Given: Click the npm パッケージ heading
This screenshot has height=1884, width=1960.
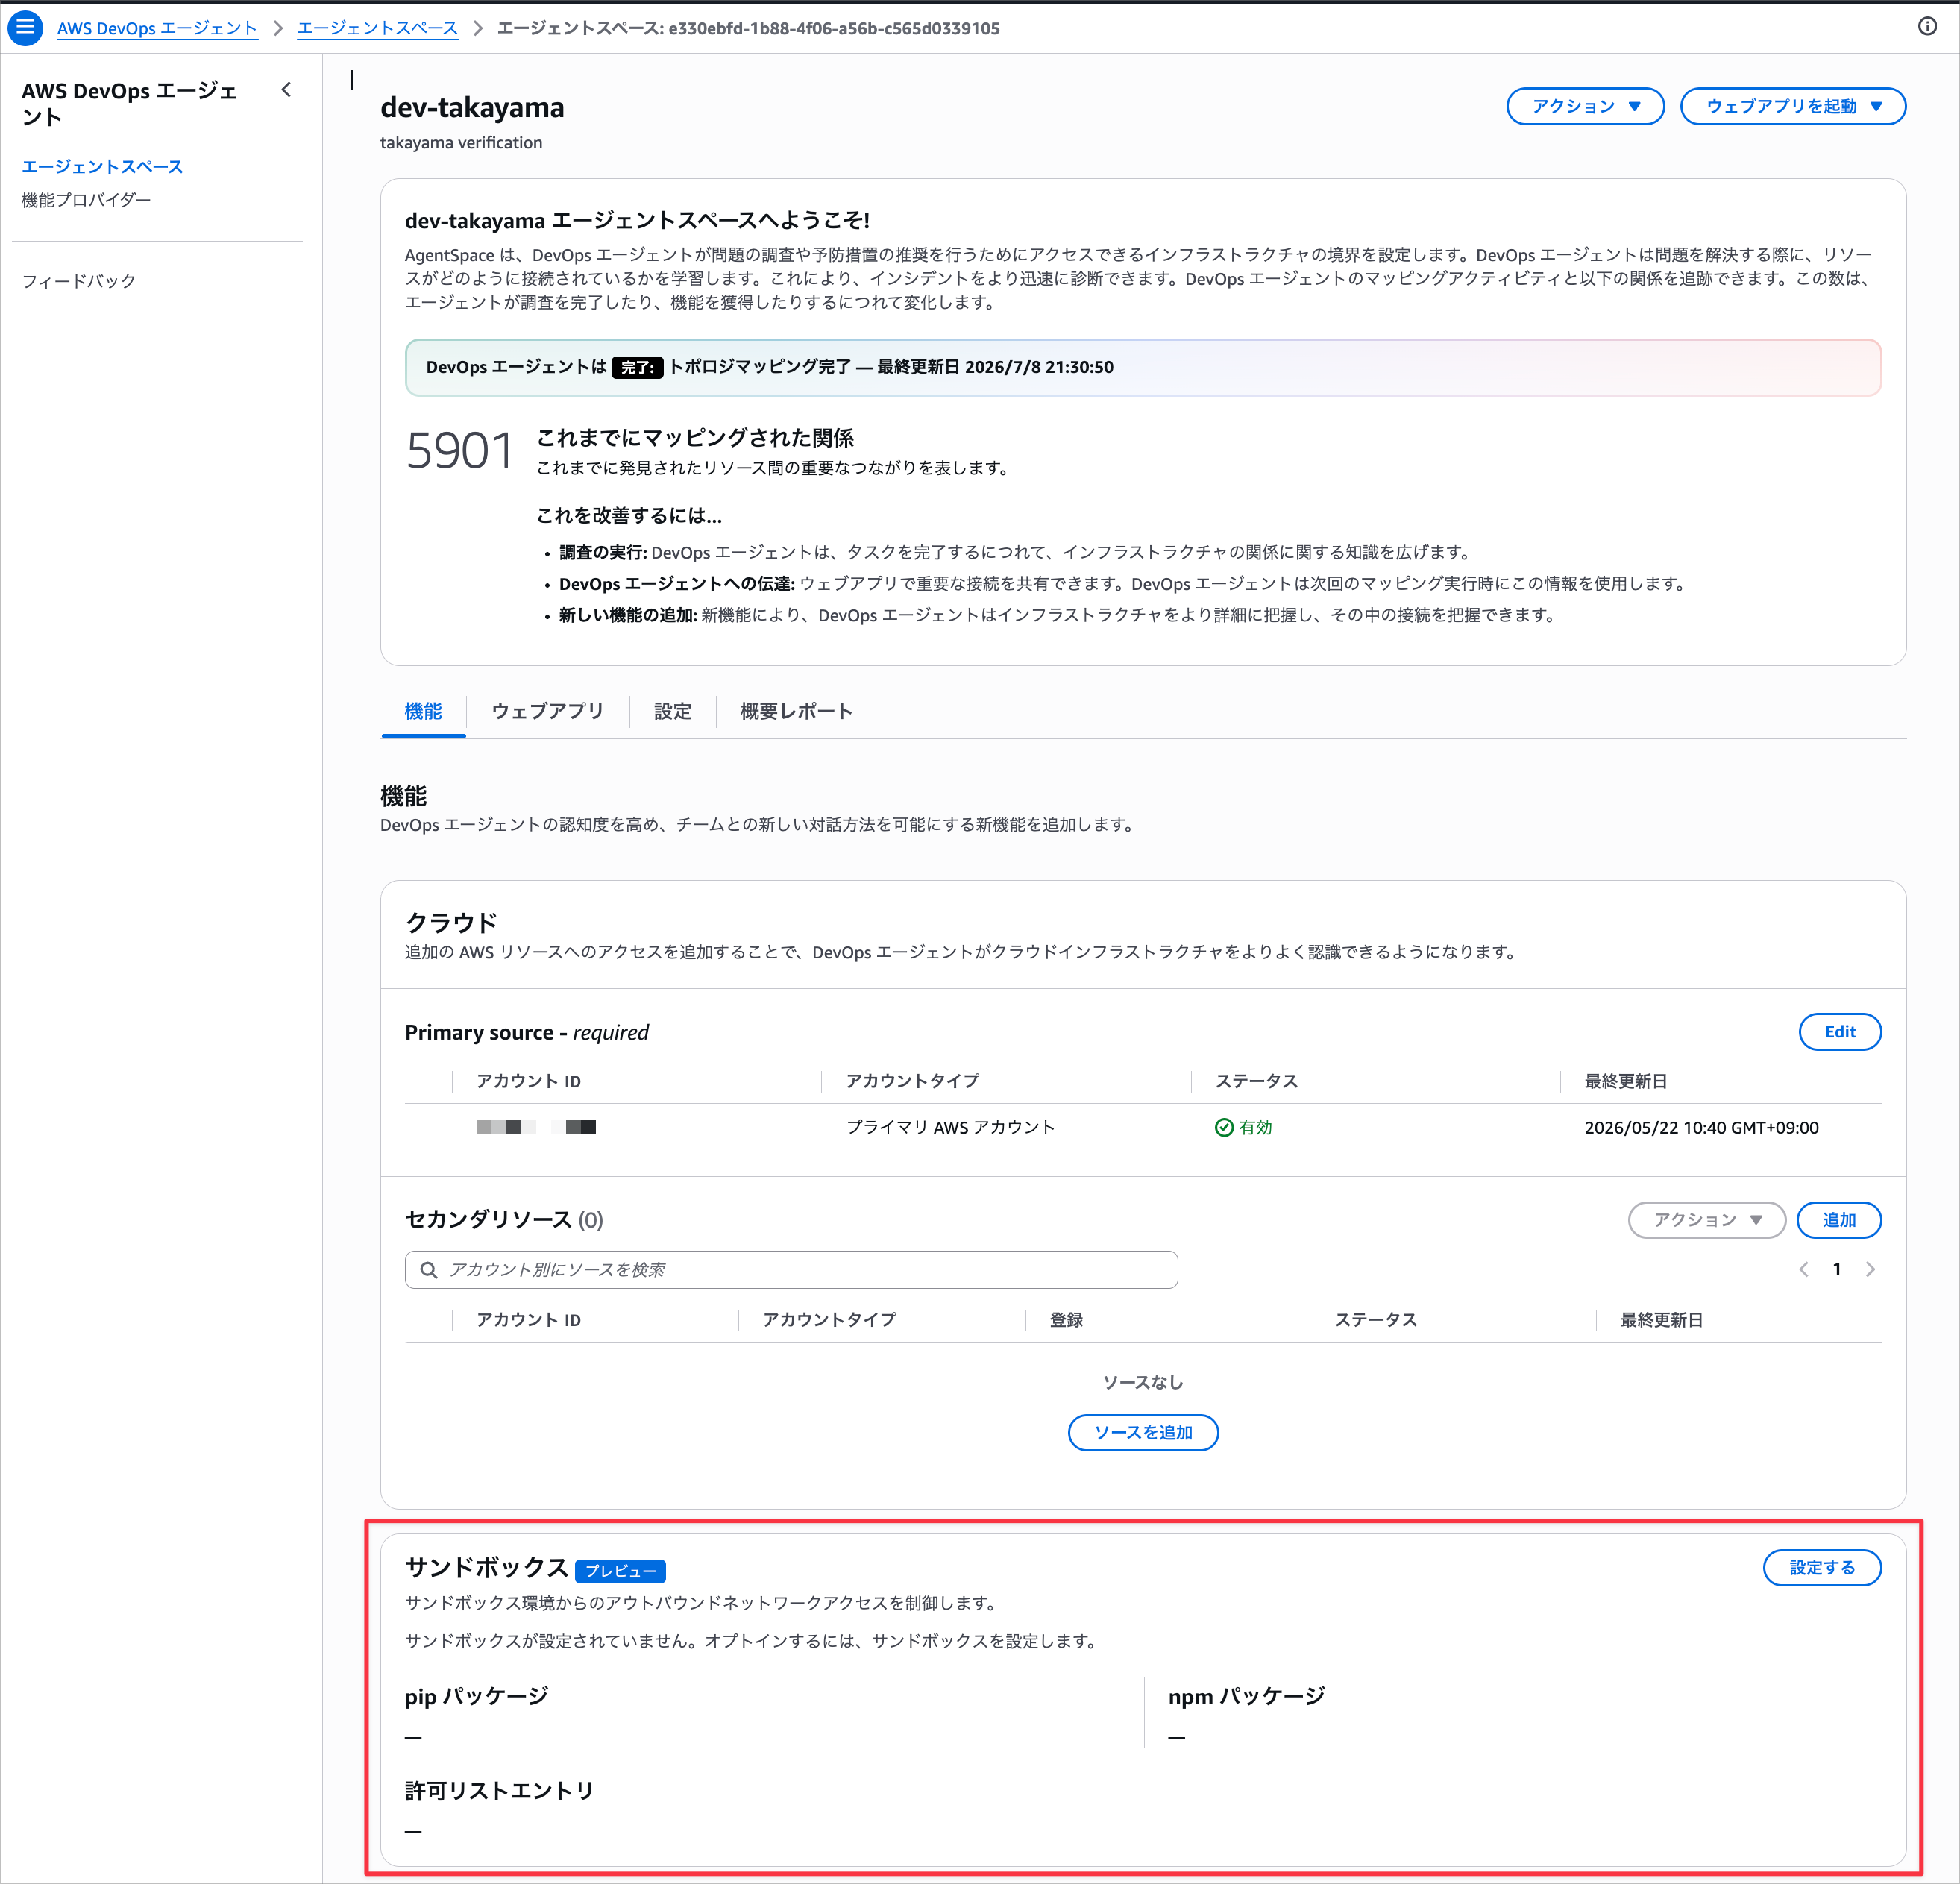Looking at the screenshot, I should (x=1246, y=1696).
